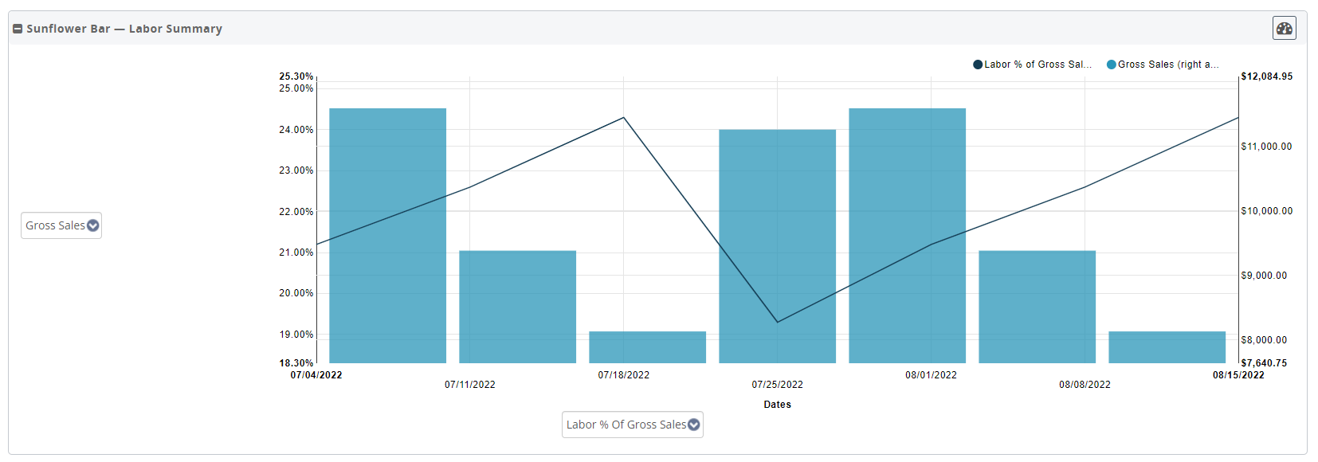Click the 08/01/2022 date axis label
Screen dimensions: 1318x462
931,375
